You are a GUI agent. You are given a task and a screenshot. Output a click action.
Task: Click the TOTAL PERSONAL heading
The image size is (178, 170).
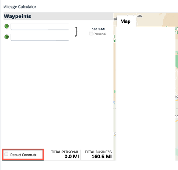tap(65, 152)
